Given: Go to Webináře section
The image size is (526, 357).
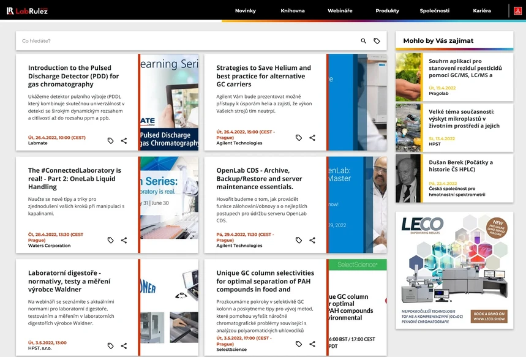Looking at the screenshot, I should point(340,11).
